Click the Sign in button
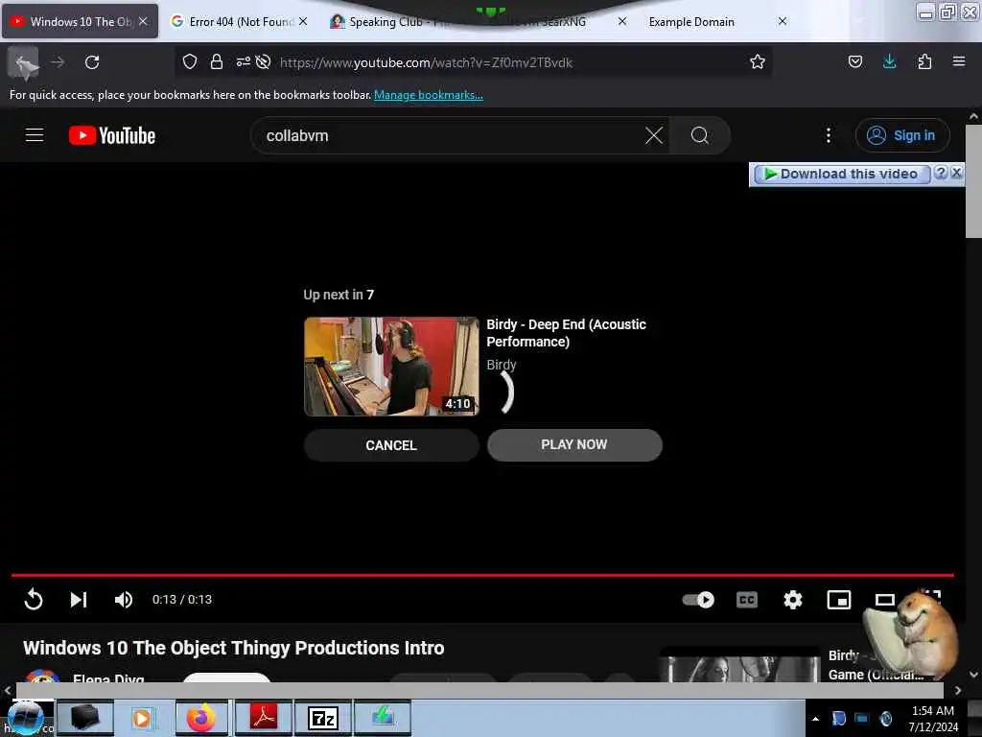This screenshot has width=982, height=737. coord(902,135)
